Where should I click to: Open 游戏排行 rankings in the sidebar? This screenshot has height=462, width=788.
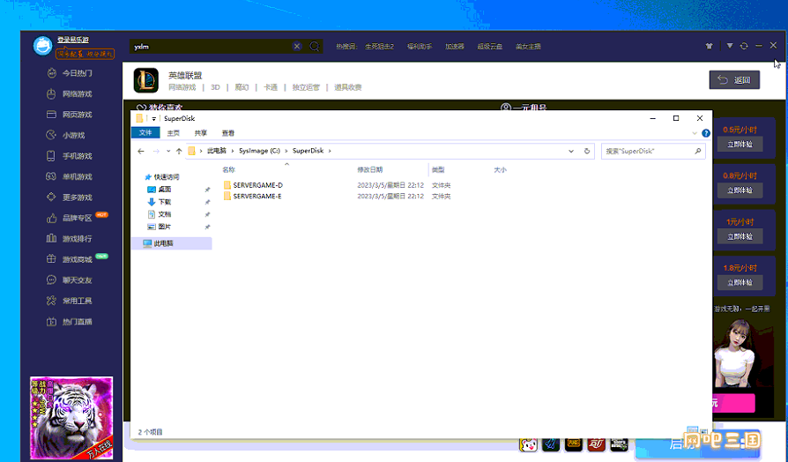tap(70, 239)
